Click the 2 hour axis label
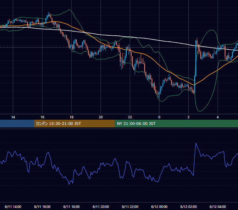Viewport: 238px width, 210px height. coord(189,117)
